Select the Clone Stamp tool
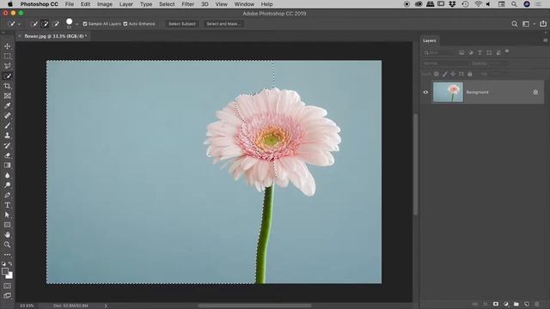Image resolution: width=550 pixels, height=309 pixels. point(8,136)
